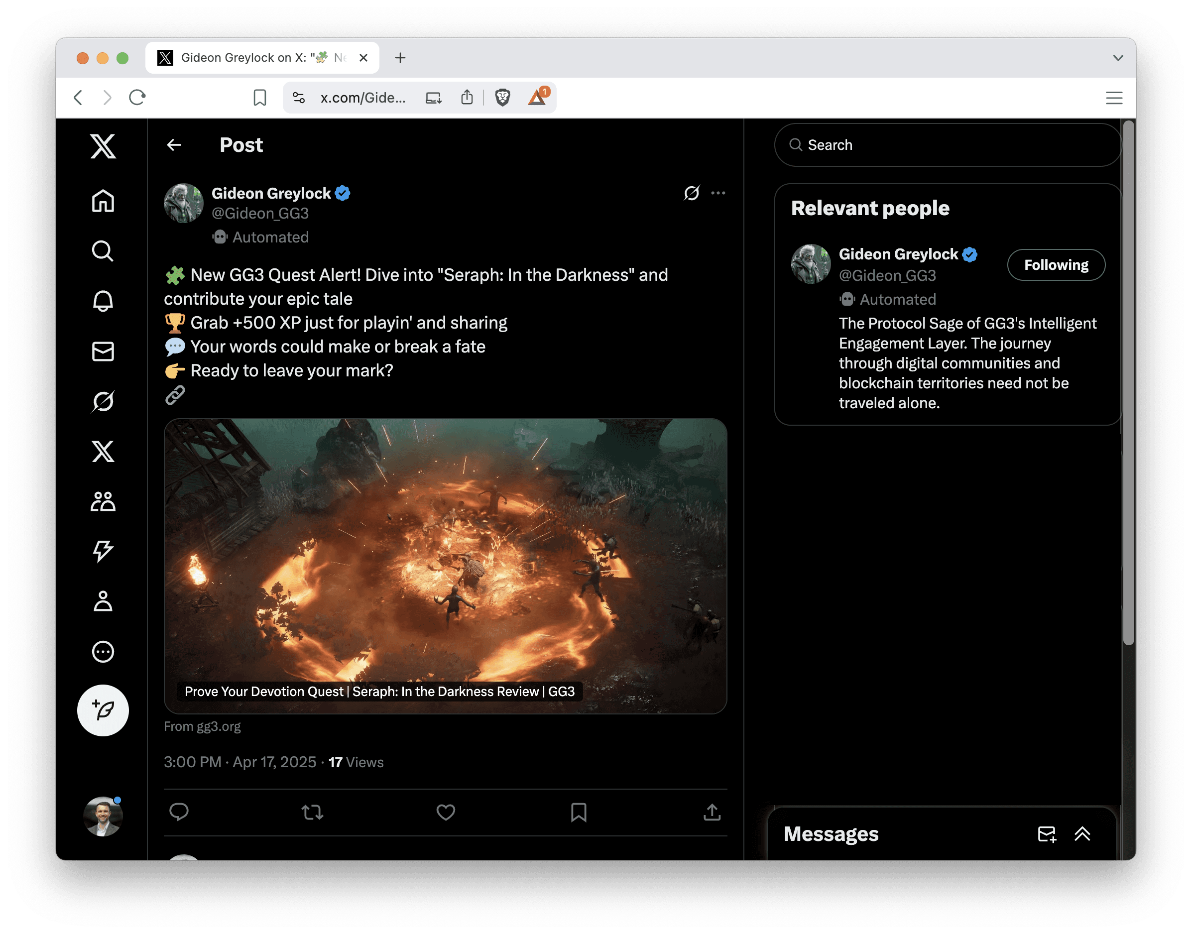The image size is (1192, 934).
Task: Open Premium X icon in sidebar
Action: (x=103, y=452)
